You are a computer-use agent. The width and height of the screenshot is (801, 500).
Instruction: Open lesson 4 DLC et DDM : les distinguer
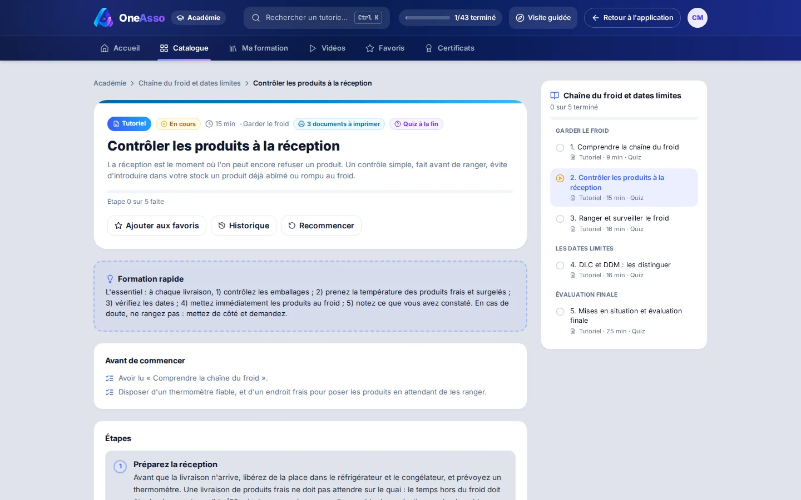(x=624, y=269)
